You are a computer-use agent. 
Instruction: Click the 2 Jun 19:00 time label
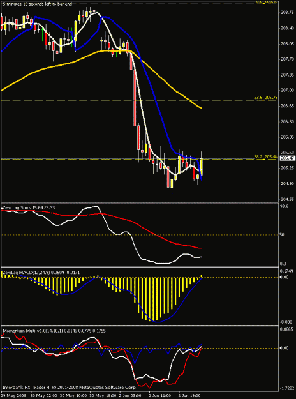click(191, 396)
